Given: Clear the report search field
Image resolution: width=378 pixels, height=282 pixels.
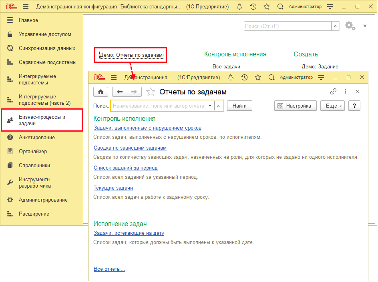Looking at the screenshot, I should tap(219, 106).
